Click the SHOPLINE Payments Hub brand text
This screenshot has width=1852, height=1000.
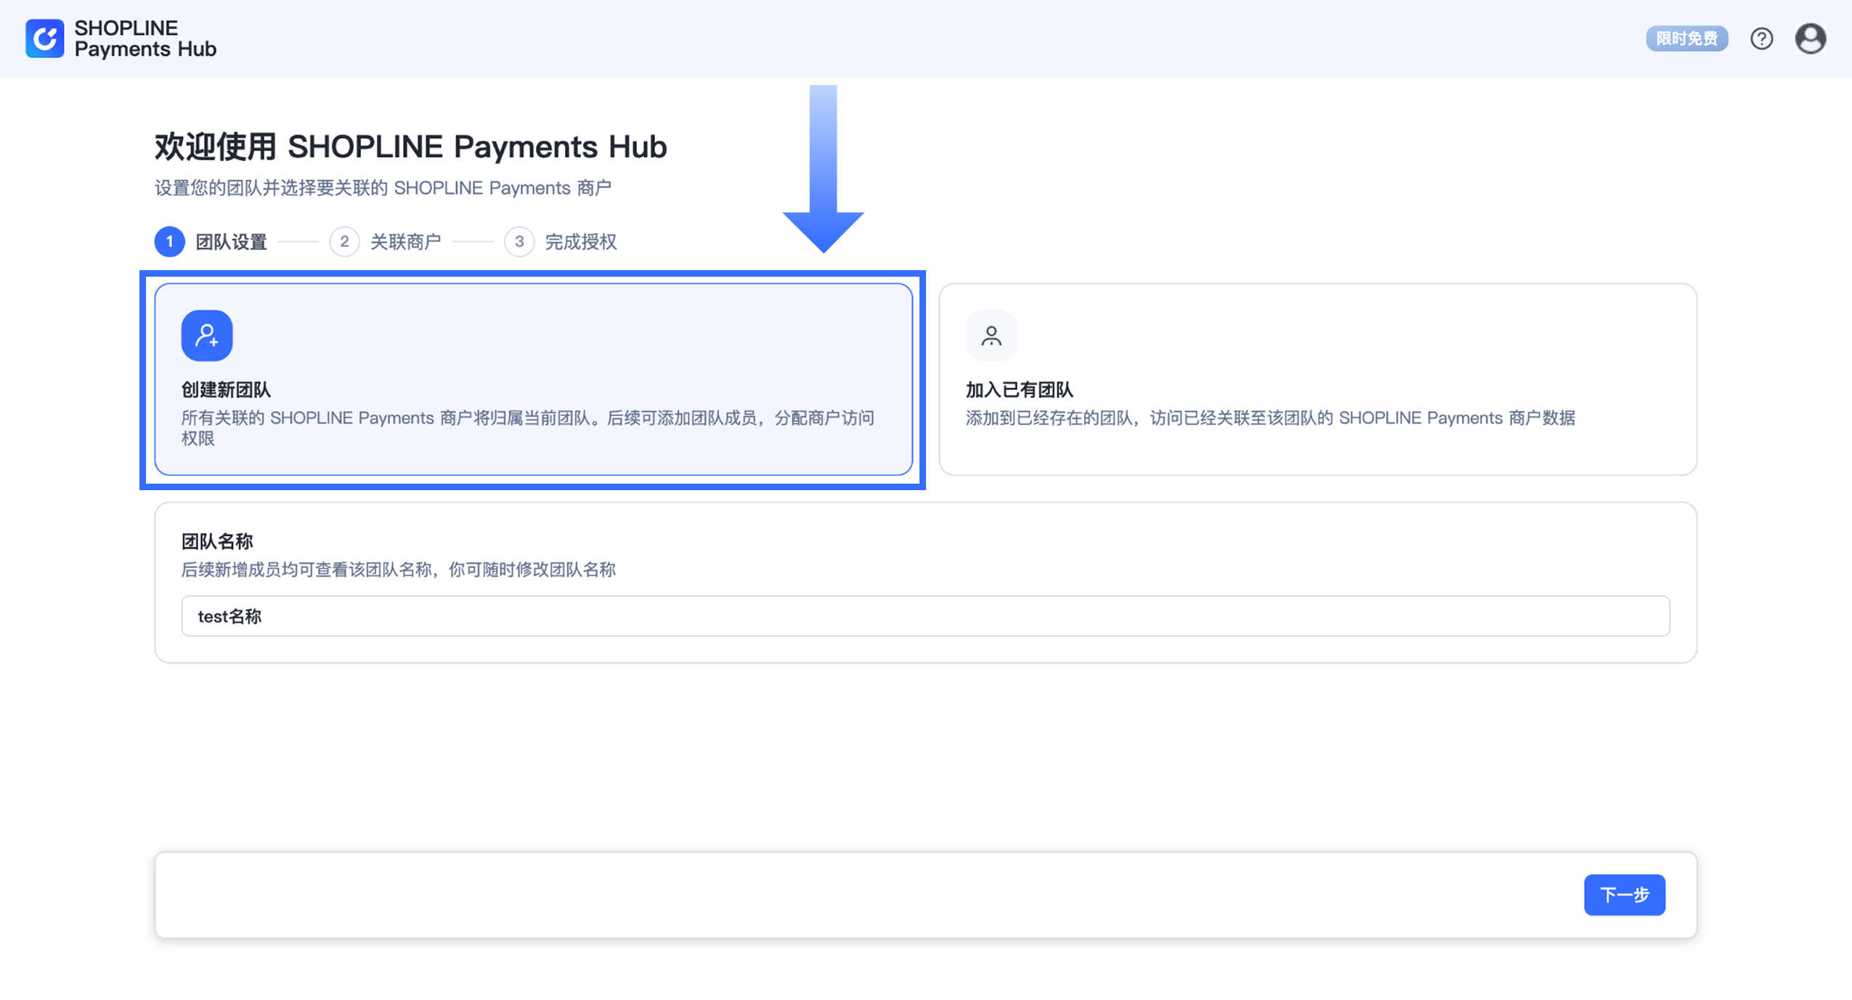pyautogui.click(x=145, y=38)
